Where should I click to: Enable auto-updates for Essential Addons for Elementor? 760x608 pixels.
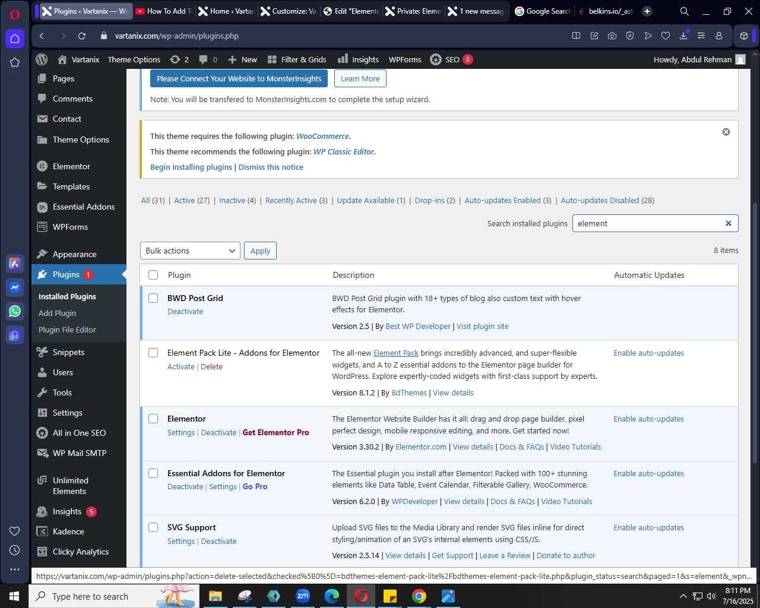coord(648,473)
